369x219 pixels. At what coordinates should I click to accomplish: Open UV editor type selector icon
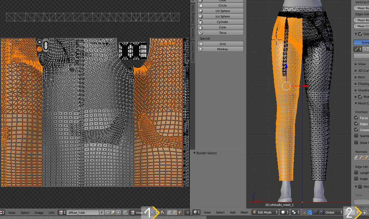point(3,213)
